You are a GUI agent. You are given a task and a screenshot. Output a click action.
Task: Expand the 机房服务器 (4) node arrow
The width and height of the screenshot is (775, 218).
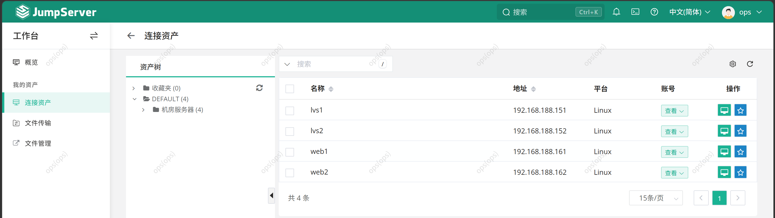point(143,110)
